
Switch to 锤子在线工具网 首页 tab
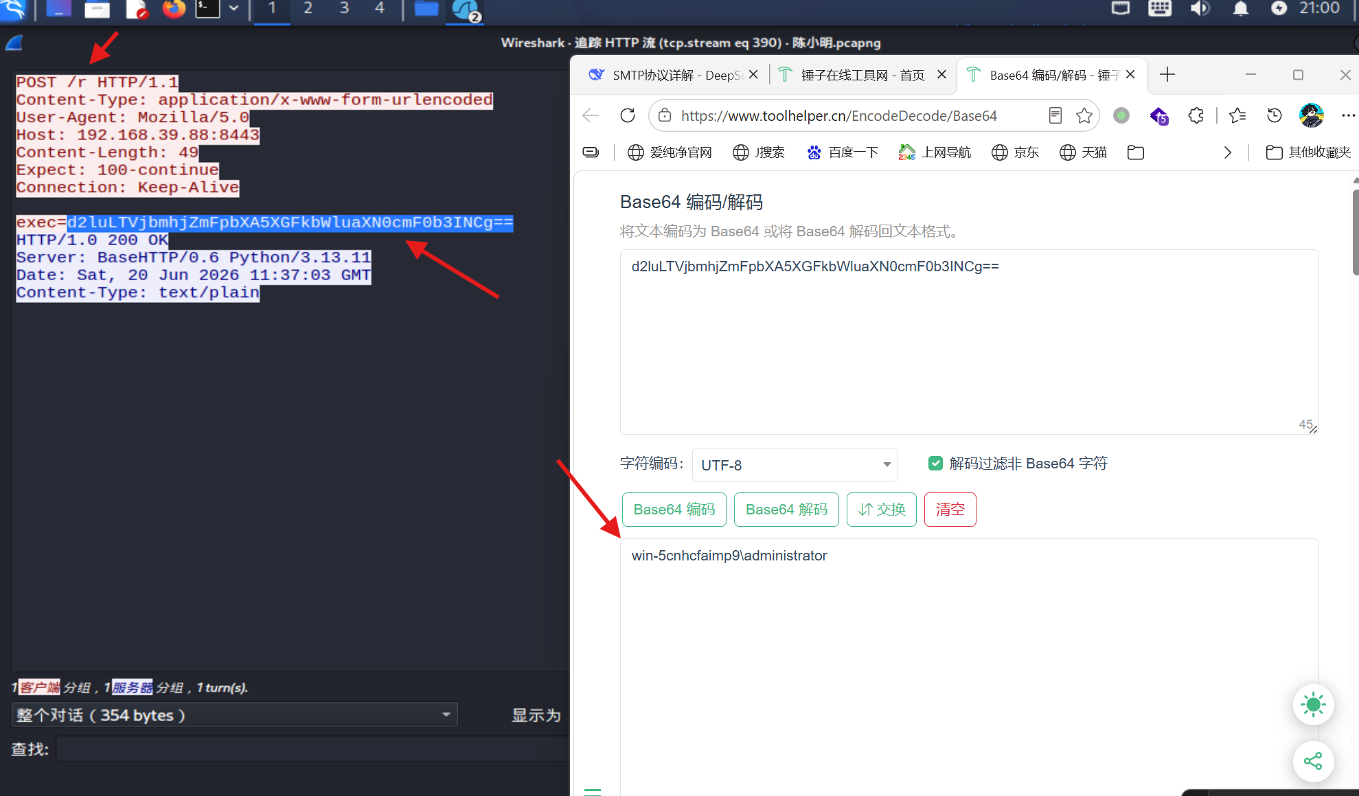(x=863, y=75)
